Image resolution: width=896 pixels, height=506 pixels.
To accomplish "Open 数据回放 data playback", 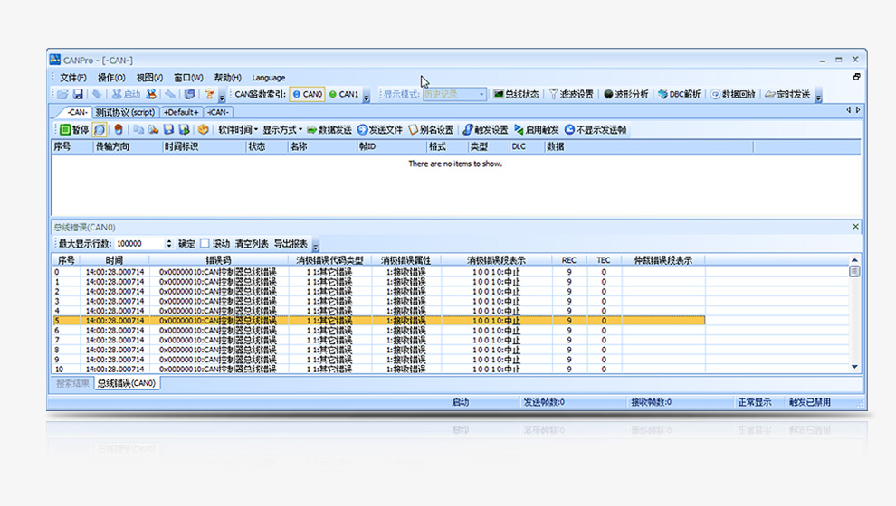I will point(733,94).
